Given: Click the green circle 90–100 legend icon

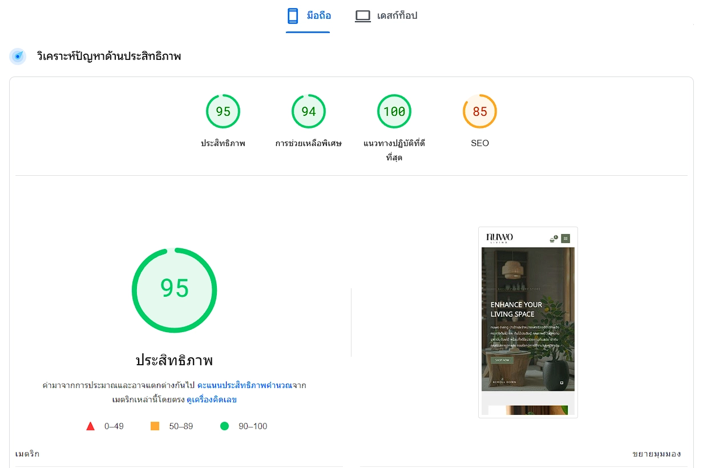Looking at the screenshot, I should point(224,426).
